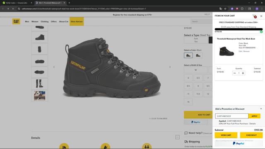
Task: Click the Shipping truck icon
Action: tap(186, 142)
